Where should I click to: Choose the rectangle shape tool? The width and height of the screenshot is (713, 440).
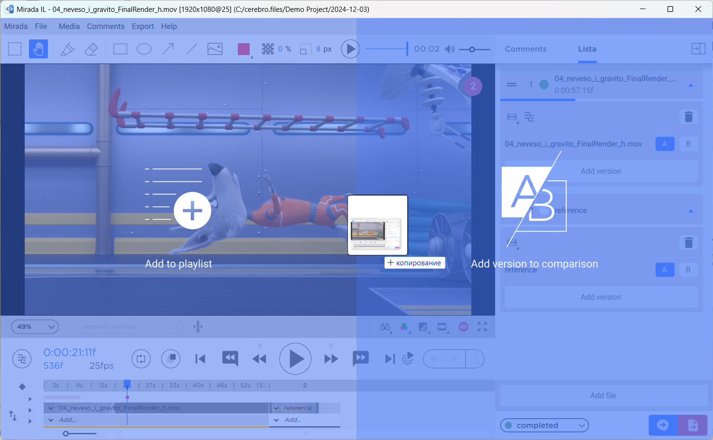pyautogui.click(x=120, y=49)
